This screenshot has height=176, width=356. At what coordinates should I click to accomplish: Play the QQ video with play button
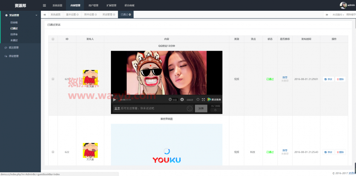(115, 100)
